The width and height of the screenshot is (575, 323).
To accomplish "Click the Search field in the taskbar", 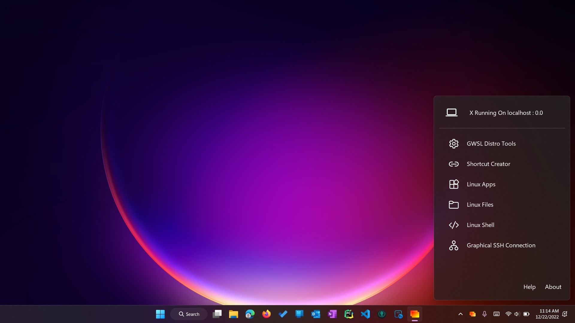I will click(189, 314).
